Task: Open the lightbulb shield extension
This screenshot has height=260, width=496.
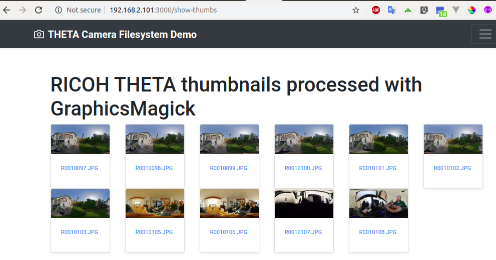Action: click(424, 10)
